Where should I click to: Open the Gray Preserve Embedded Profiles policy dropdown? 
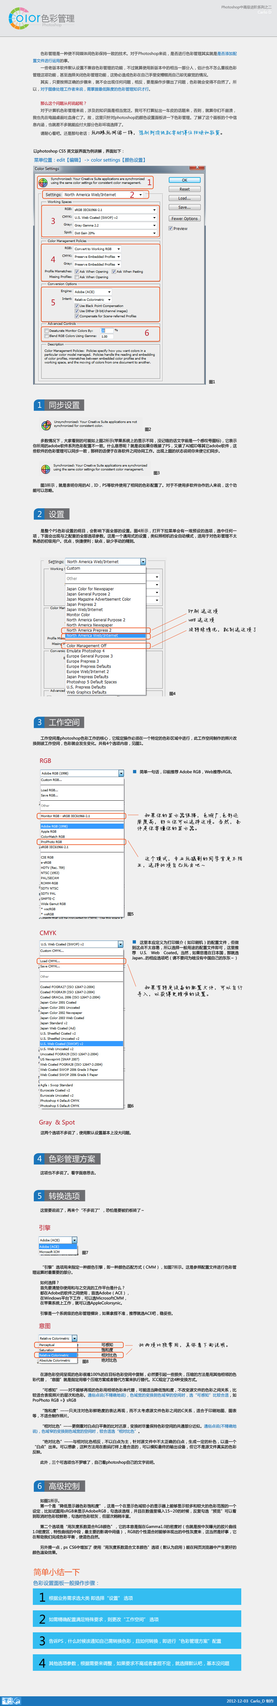point(98,264)
